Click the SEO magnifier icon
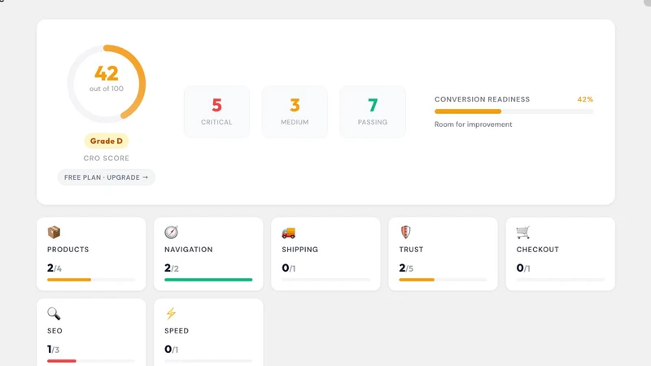651x366 pixels. click(x=54, y=313)
